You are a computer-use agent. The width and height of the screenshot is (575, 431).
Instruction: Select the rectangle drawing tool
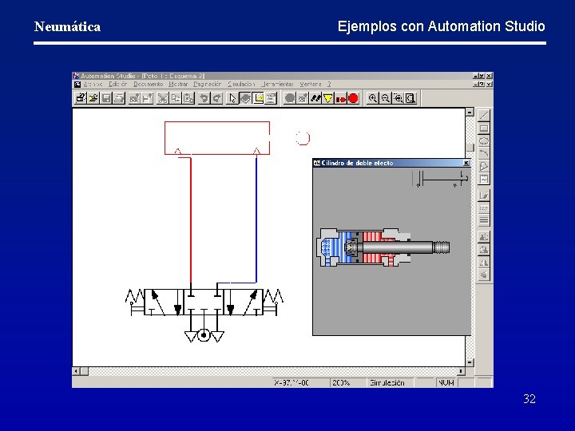tap(484, 129)
